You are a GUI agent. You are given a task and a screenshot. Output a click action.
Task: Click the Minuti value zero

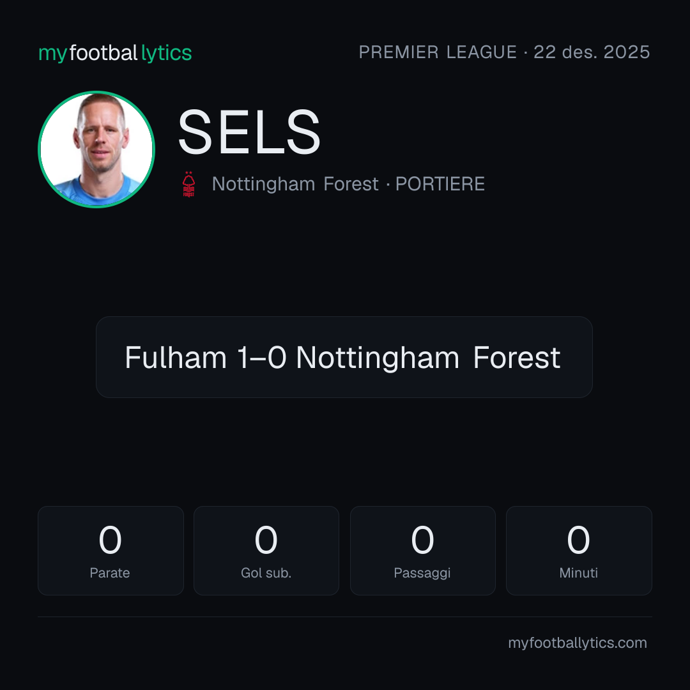(578, 539)
